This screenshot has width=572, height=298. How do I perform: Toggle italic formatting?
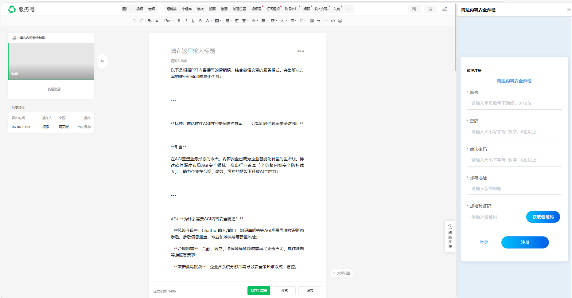click(x=186, y=21)
